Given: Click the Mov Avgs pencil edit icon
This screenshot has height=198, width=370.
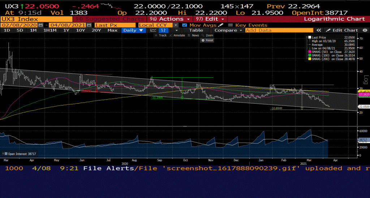Looking at the screenshot, I should (220, 25).
